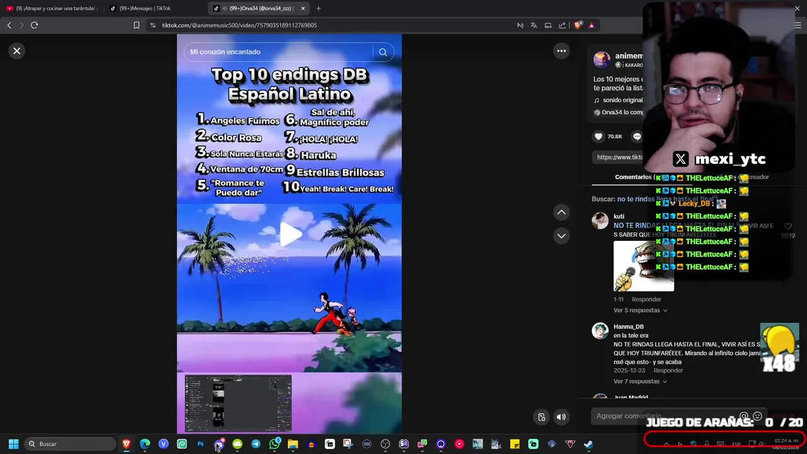Screen dimensions: 807x454
Task: Click the tiktok.com address bar
Action: tap(328, 25)
